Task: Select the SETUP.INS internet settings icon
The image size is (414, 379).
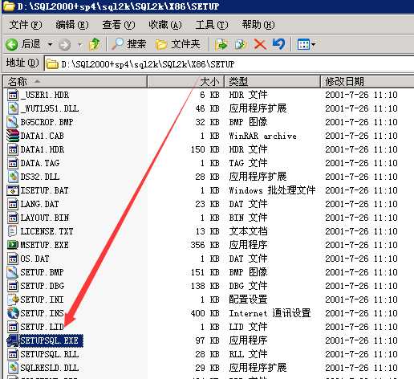Action: click(x=13, y=313)
